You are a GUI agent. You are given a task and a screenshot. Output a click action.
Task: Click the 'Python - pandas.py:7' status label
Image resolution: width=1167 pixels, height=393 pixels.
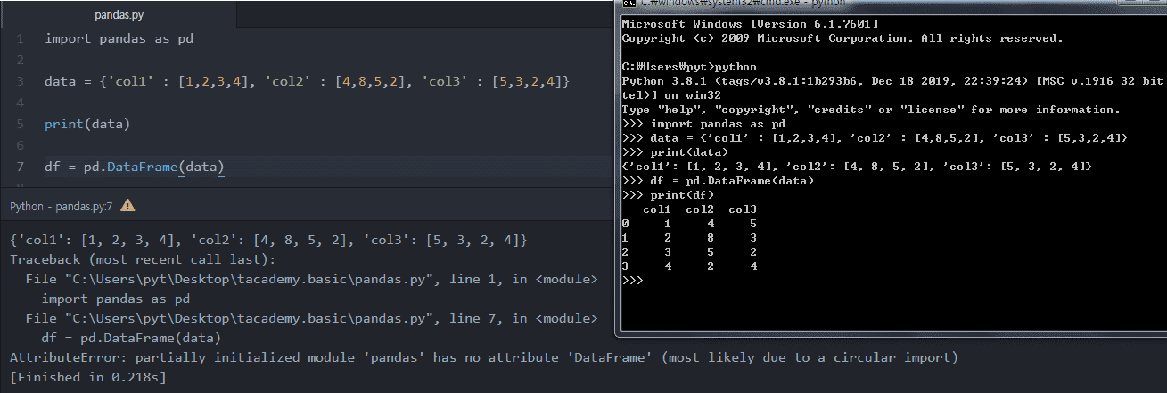point(61,206)
